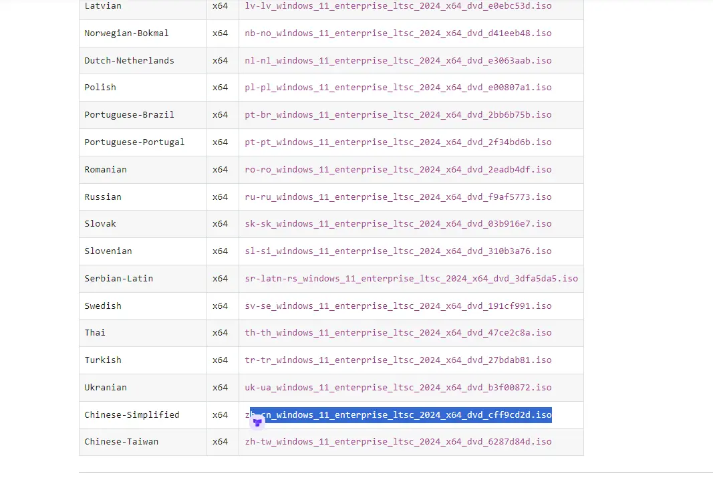
Task: Click the Chinese-Taiwan language cell
Action: [x=143, y=441]
